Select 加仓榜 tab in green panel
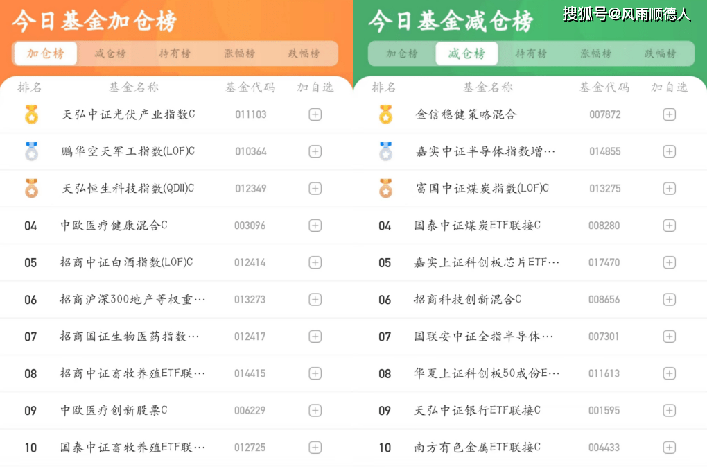Viewport: 707px width, 467px height. [402, 53]
